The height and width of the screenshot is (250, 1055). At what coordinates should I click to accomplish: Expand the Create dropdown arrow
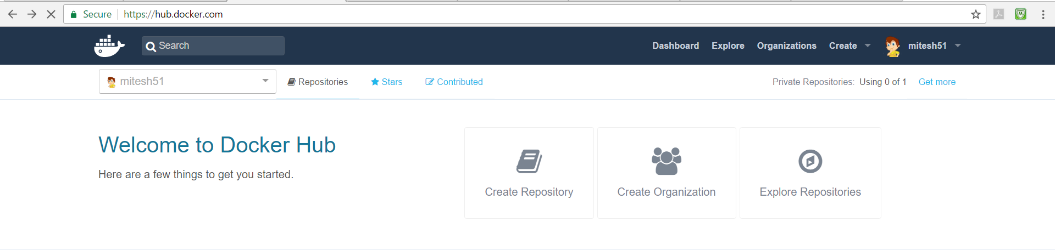click(x=868, y=46)
